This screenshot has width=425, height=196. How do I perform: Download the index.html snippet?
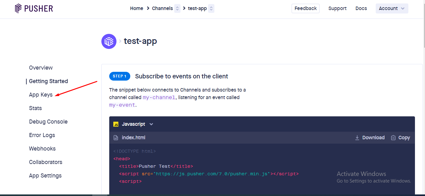[x=370, y=138]
